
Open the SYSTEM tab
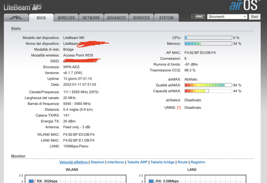point(166,18)
